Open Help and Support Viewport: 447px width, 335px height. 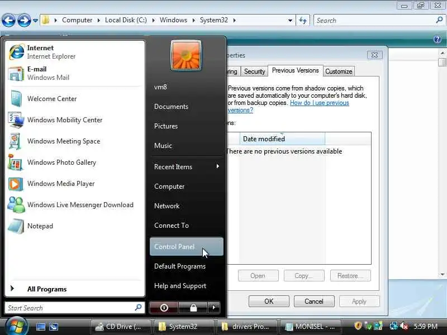coord(186,286)
